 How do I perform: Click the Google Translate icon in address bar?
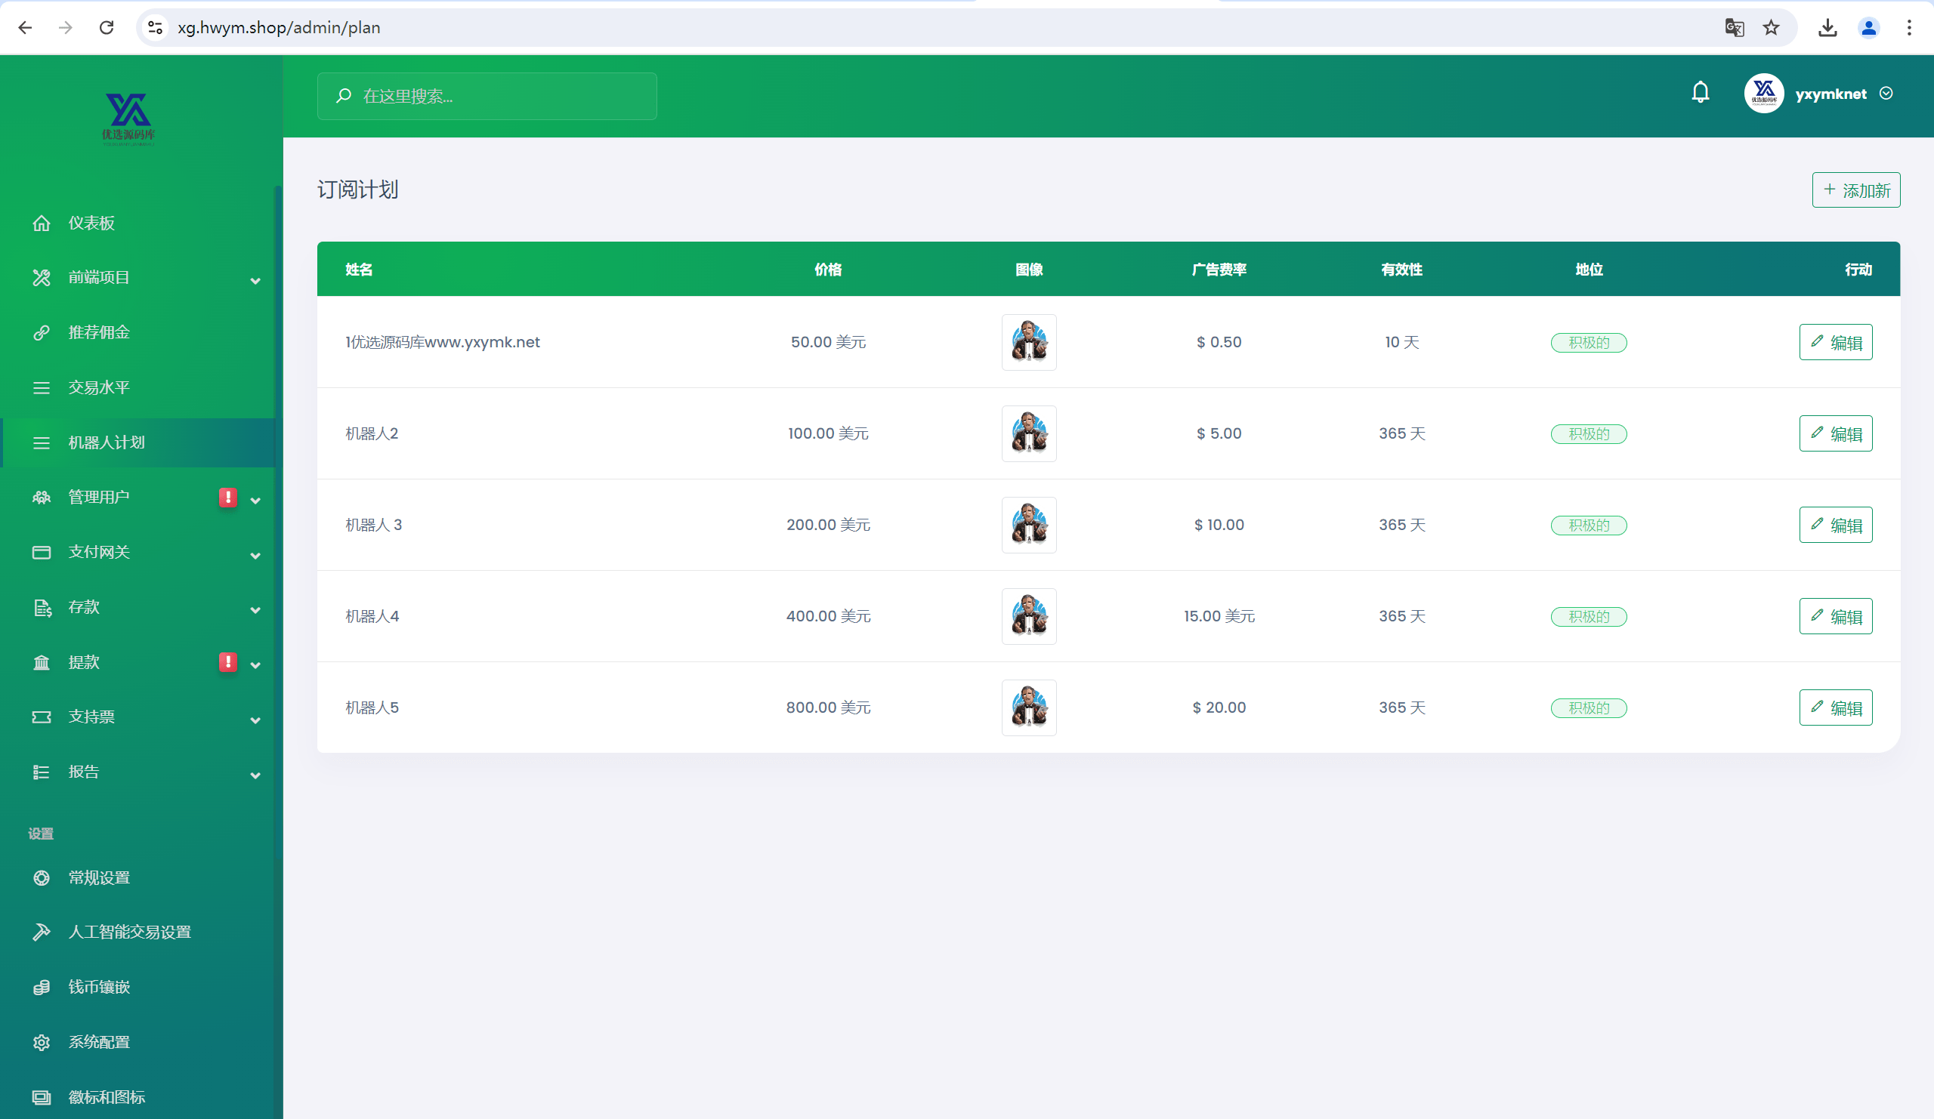pos(1734,28)
